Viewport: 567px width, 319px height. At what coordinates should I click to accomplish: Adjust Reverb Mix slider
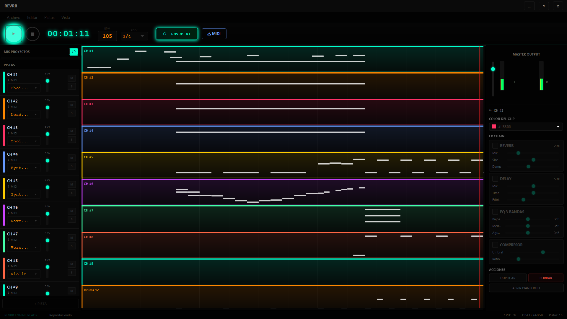(518, 153)
